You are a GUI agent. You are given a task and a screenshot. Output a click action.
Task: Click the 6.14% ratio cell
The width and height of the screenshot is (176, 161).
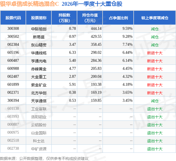coord(127,61)
